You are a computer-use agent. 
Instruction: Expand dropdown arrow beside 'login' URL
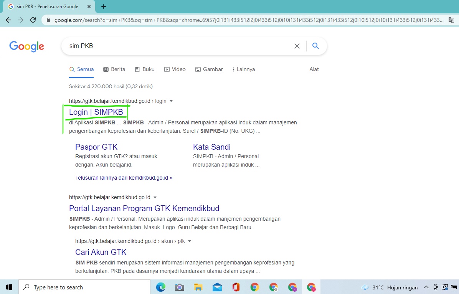pos(171,101)
